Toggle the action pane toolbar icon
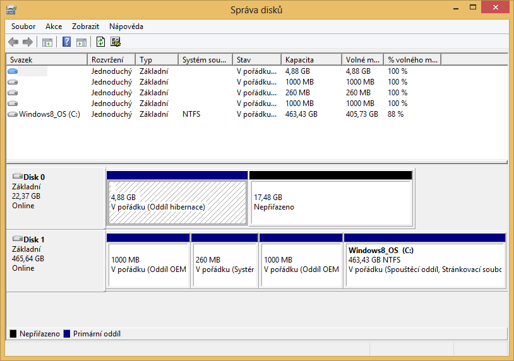Viewport: 514px width, 361px height. point(81,42)
